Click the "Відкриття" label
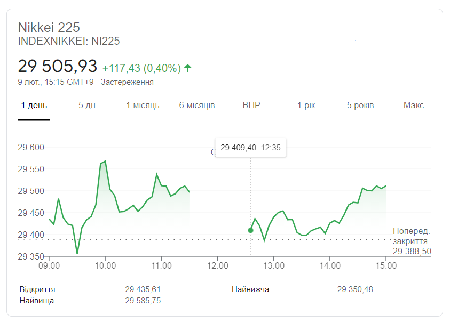The height and width of the screenshot is (331, 450). (x=37, y=289)
